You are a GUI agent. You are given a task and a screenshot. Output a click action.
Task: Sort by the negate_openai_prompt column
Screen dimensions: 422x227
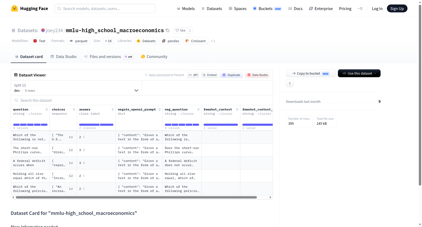click(x=160, y=109)
